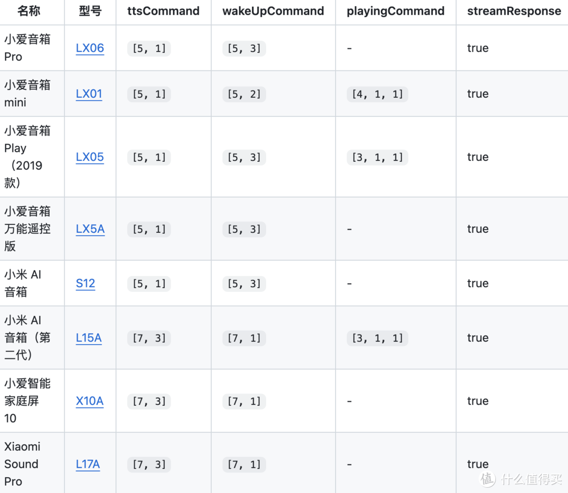Click the 名称 column header
The width and height of the screenshot is (568, 493).
[29, 12]
